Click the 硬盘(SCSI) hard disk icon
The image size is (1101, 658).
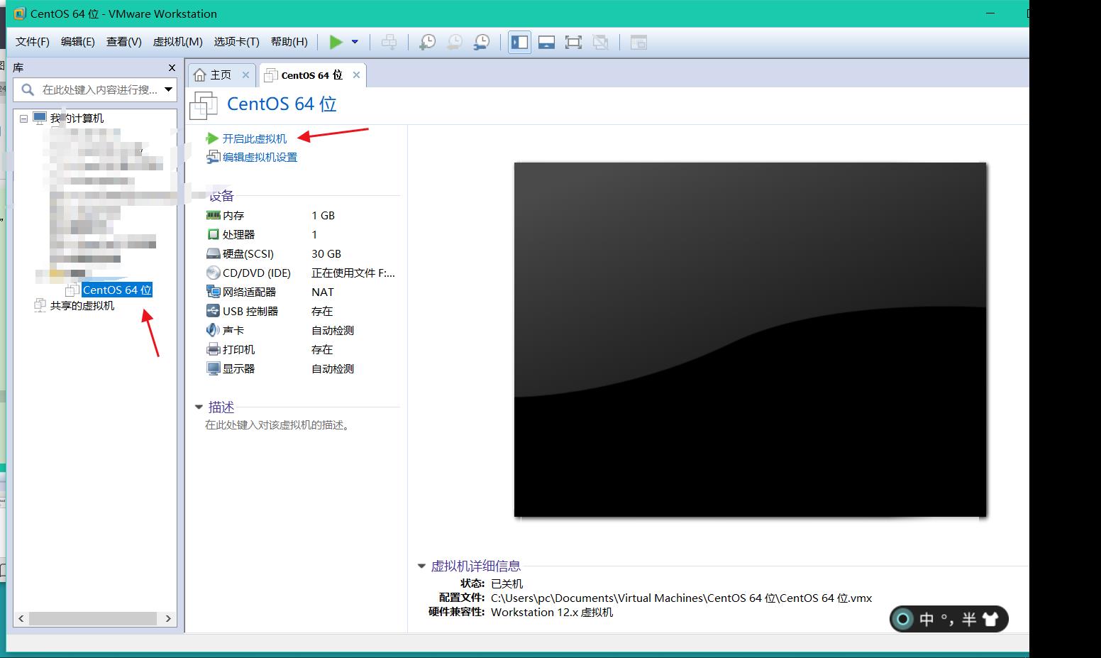click(213, 253)
